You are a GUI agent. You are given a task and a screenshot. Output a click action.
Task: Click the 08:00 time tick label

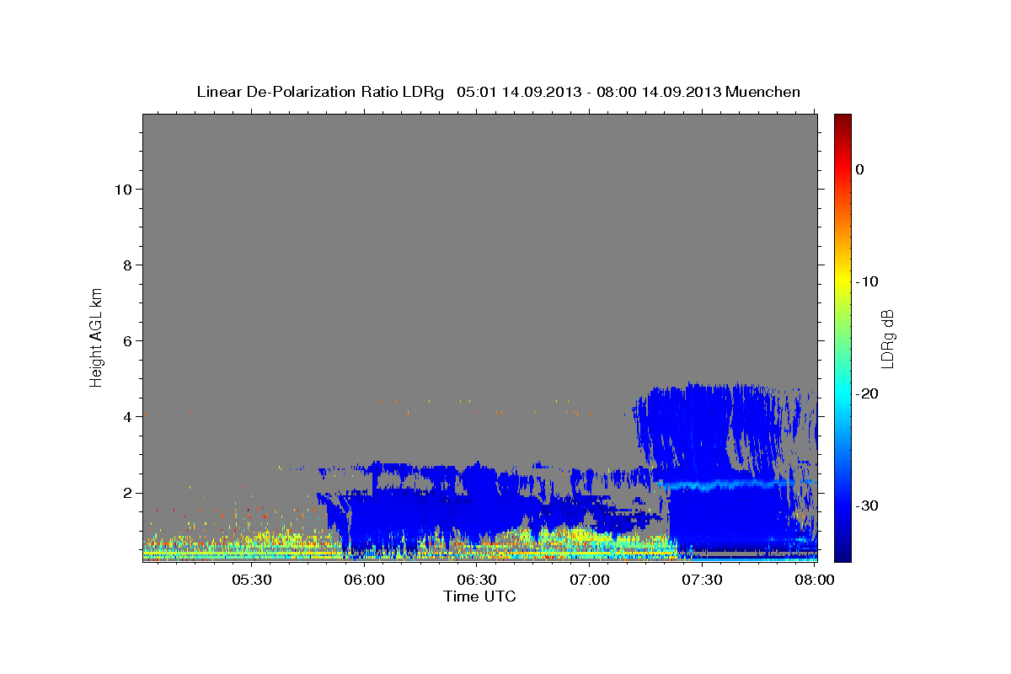815,580
